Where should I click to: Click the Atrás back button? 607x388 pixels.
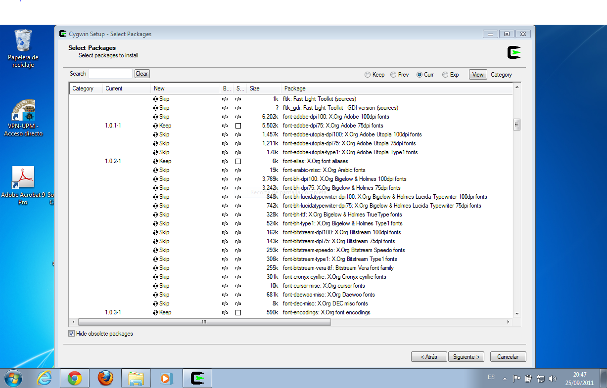coord(429,357)
